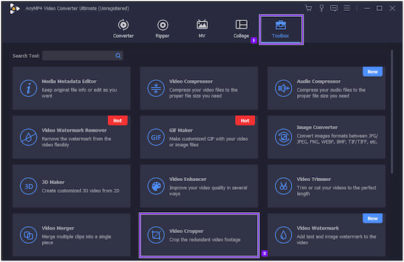404x262 pixels.
Task: Click into the Search Tool field
Action: [82, 56]
